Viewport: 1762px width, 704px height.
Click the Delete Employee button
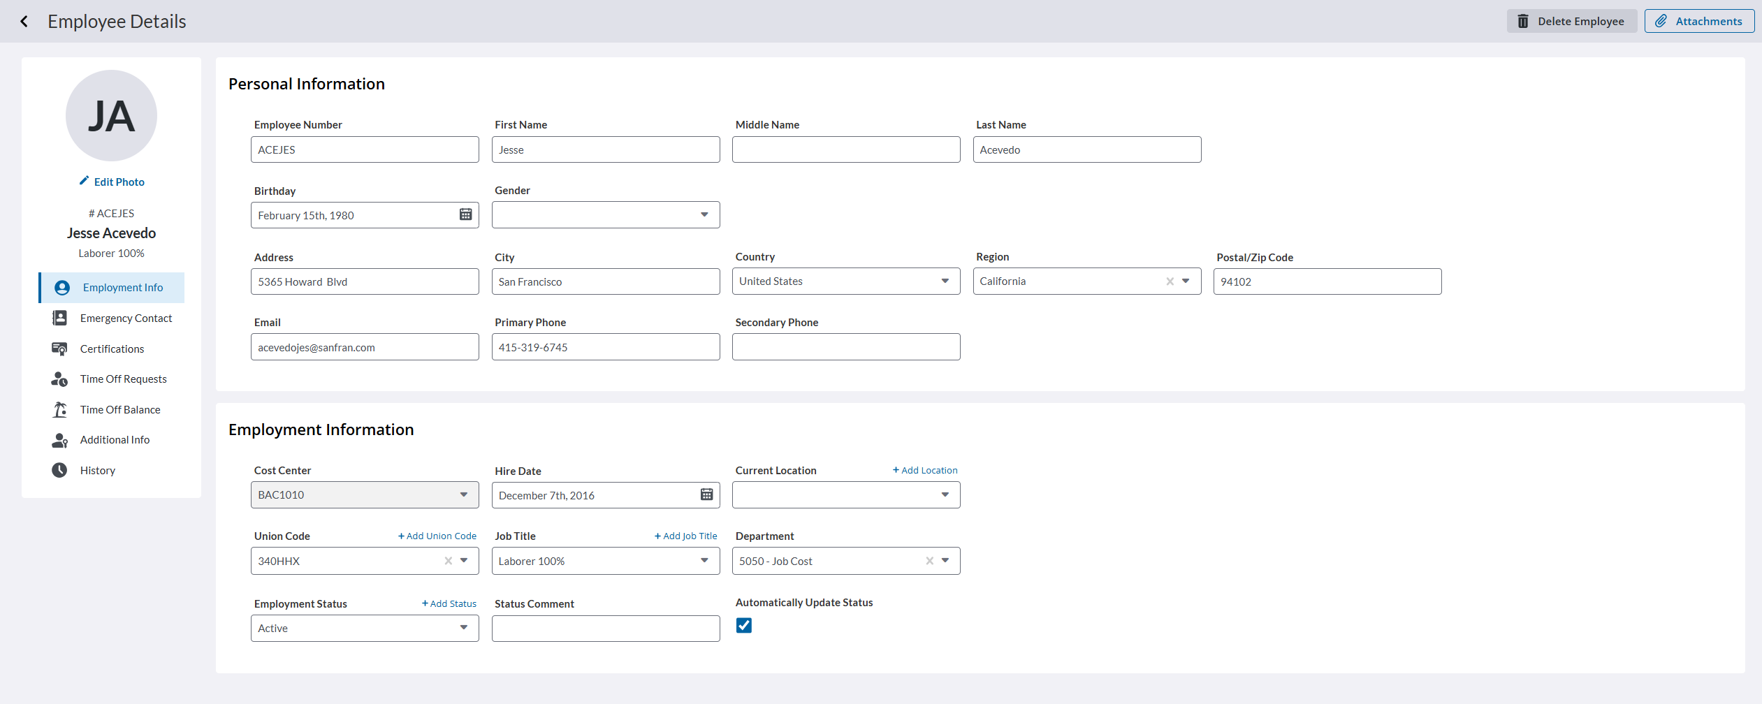click(1571, 21)
